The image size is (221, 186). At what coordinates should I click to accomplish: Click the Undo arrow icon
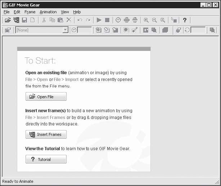80,20
